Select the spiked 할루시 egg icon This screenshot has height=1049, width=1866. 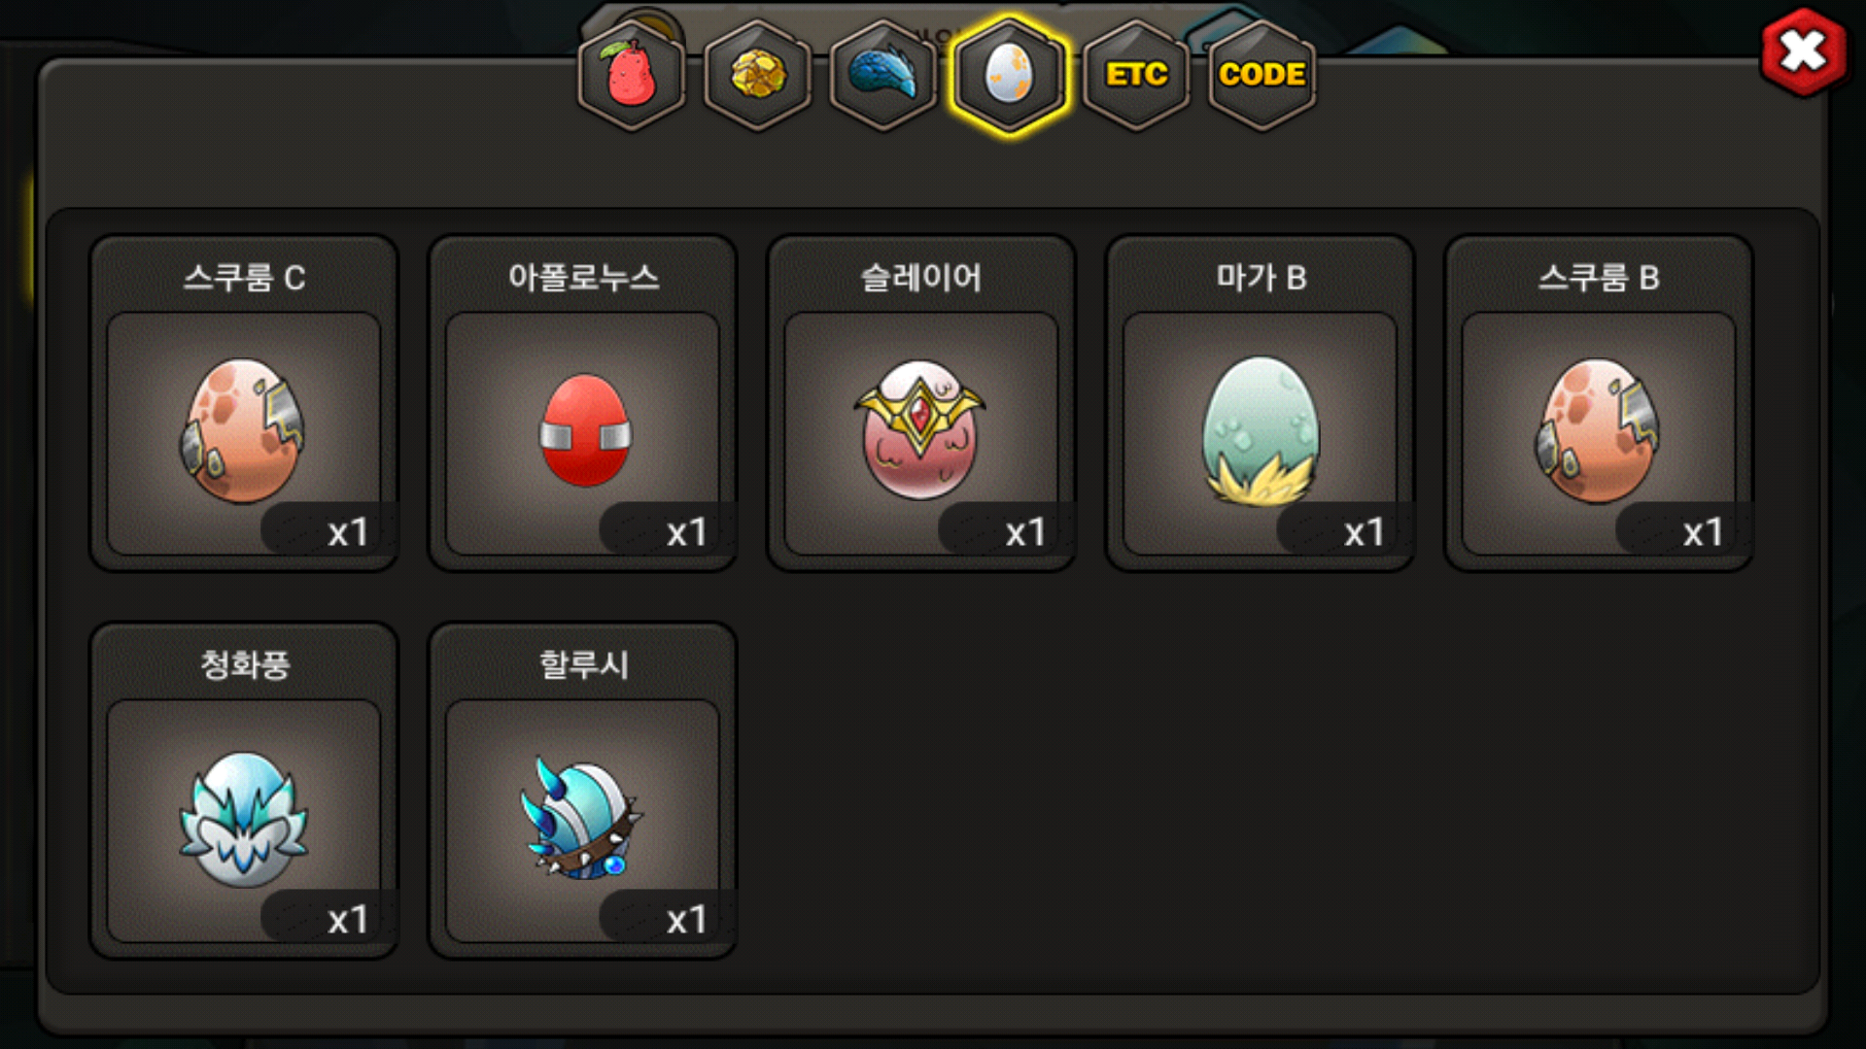coord(581,819)
